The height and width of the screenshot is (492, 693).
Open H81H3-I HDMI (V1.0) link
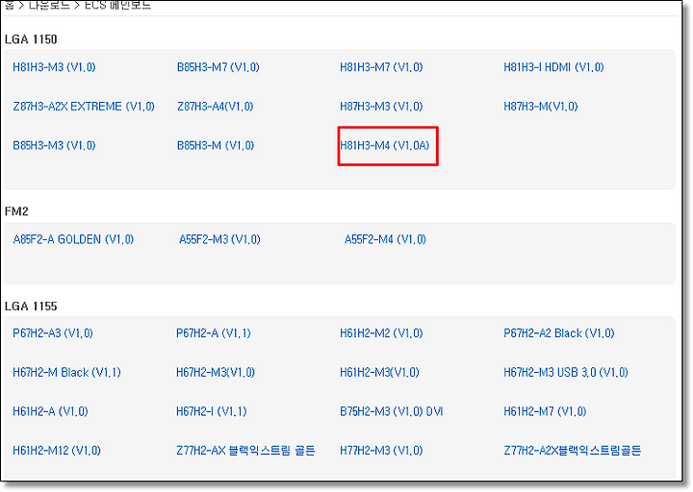tap(553, 67)
